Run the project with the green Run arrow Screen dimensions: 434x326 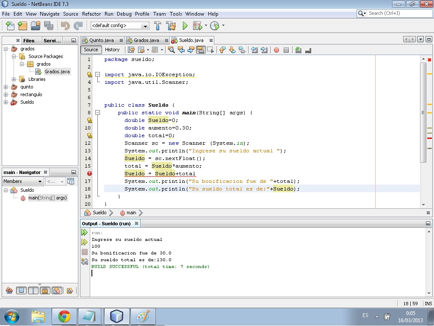[x=185, y=25]
